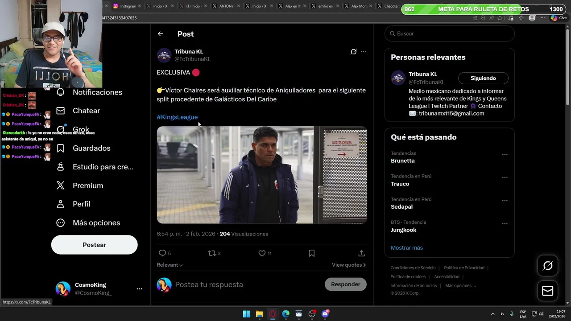The width and height of the screenshot is (571, 321).
Task: Open Notificaciones bell icon in sidebar
Action: (x=60, y=92)
